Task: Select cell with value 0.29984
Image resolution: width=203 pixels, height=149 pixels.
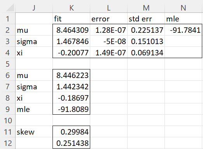Action: (72, 131)
